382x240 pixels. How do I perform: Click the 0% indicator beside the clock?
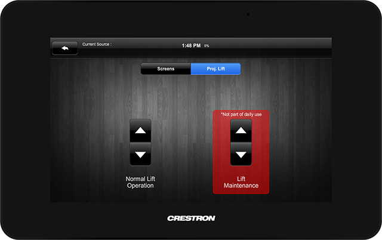coord(207,46)
